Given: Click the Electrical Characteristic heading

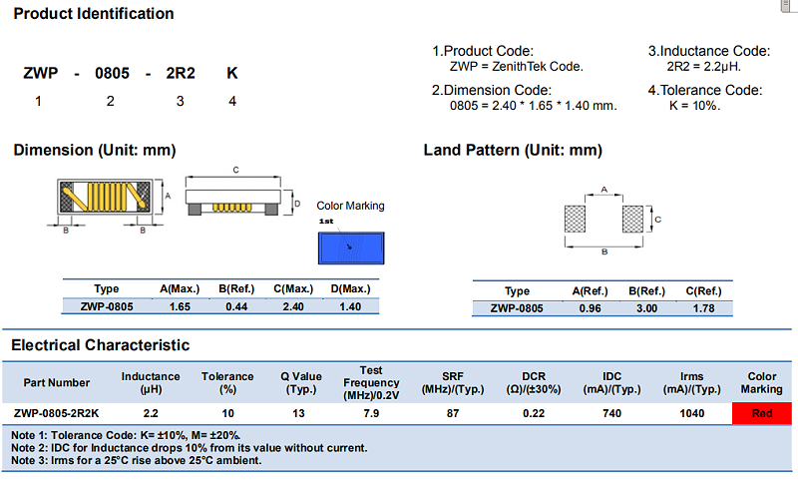Looking at the screenshot, I should click(x=101, y=345).
